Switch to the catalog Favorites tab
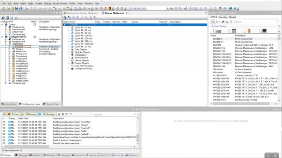The image size is (282, 158). click(x=223, y=17)
